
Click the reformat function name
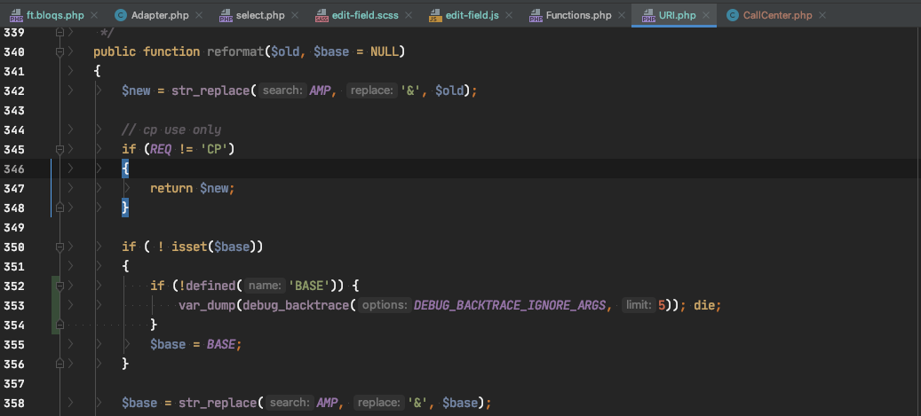pos(235,51)
